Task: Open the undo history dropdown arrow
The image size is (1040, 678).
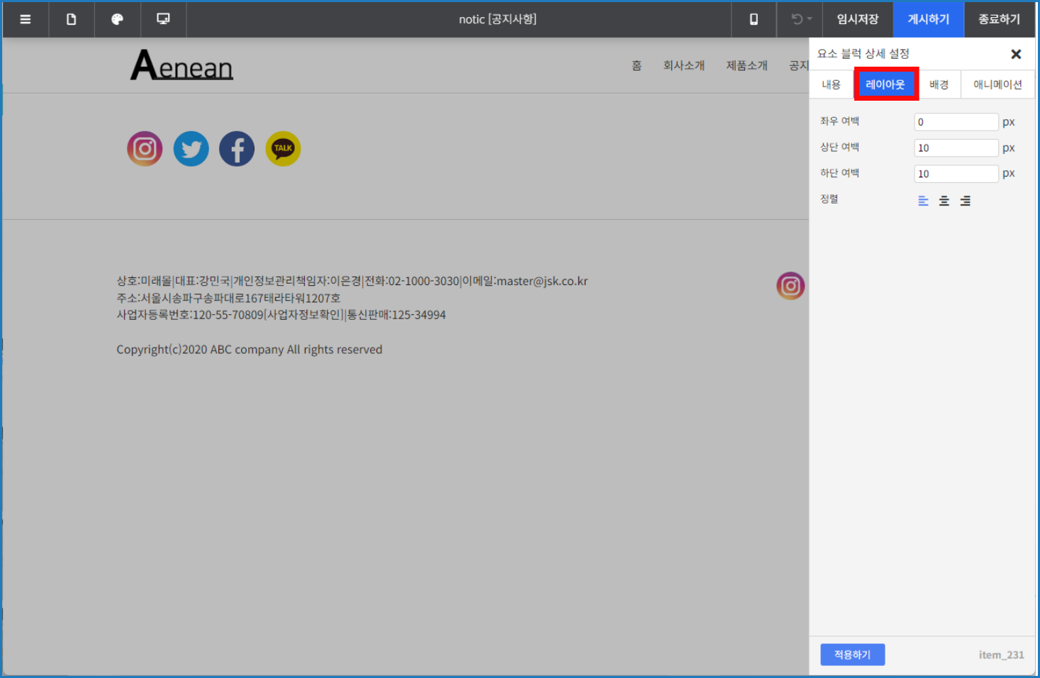Action: tap(809, 19)
